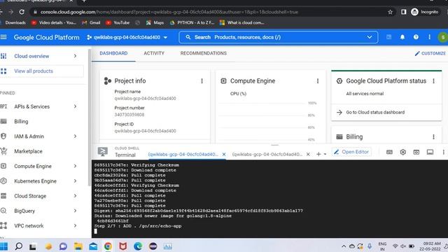The width and height of the screenshot is (448, 252).
Task: Click View all products
Action: tap(34, 71)
